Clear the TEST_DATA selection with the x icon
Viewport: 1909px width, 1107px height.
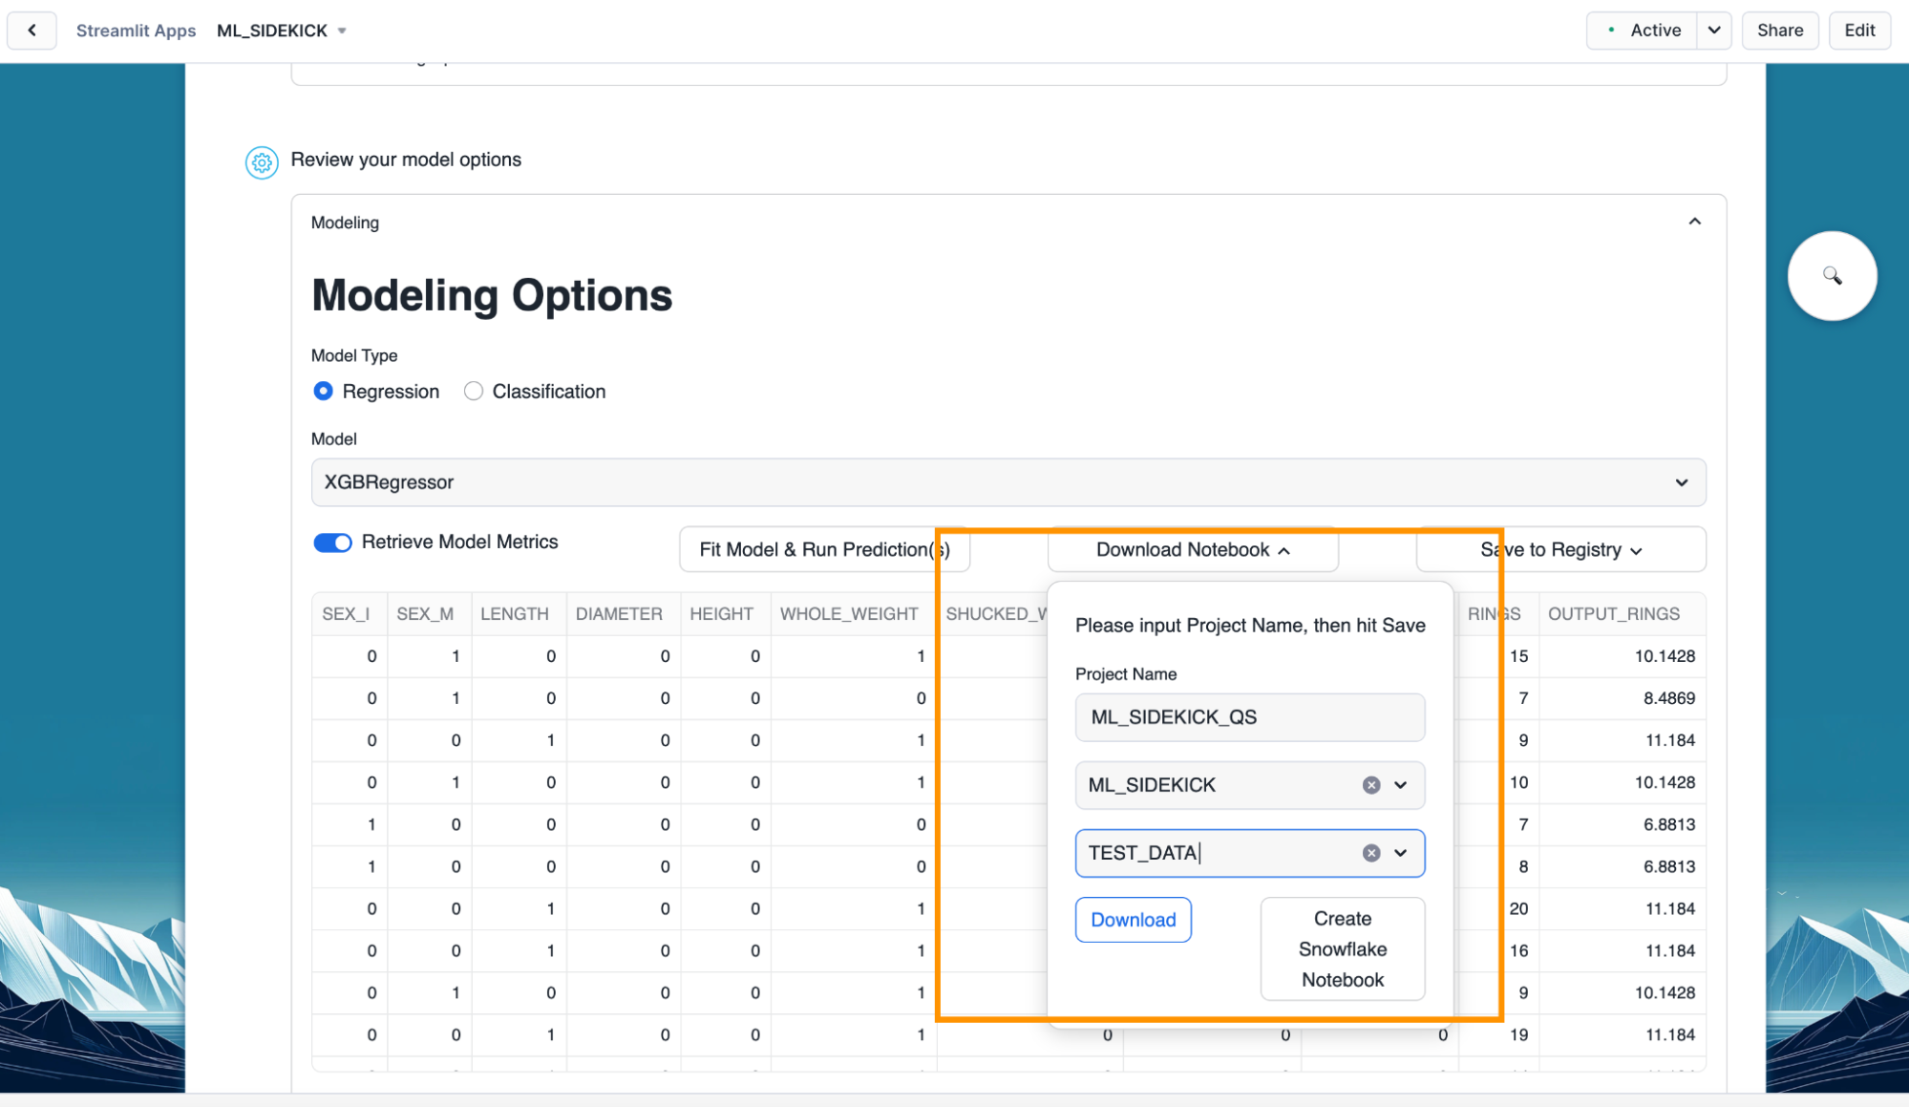click(x=1371, y=853)
